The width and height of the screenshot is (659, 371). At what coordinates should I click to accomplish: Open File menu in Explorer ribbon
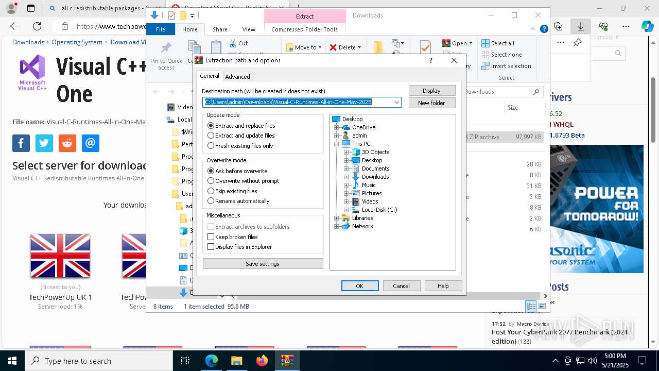click(161, 29)
